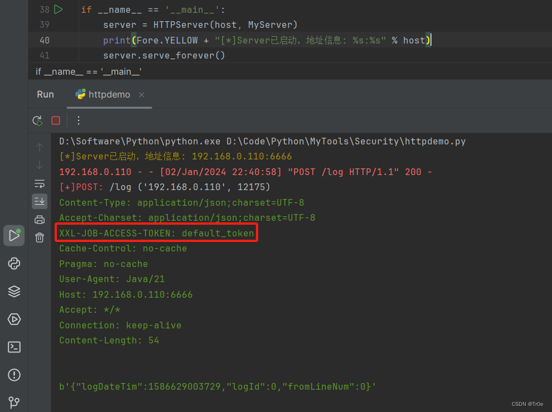Click the Pragma: no-cache output line

click(104, 264)
